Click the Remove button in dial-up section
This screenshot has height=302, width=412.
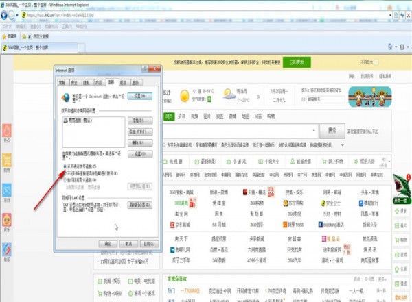[140, 142]
